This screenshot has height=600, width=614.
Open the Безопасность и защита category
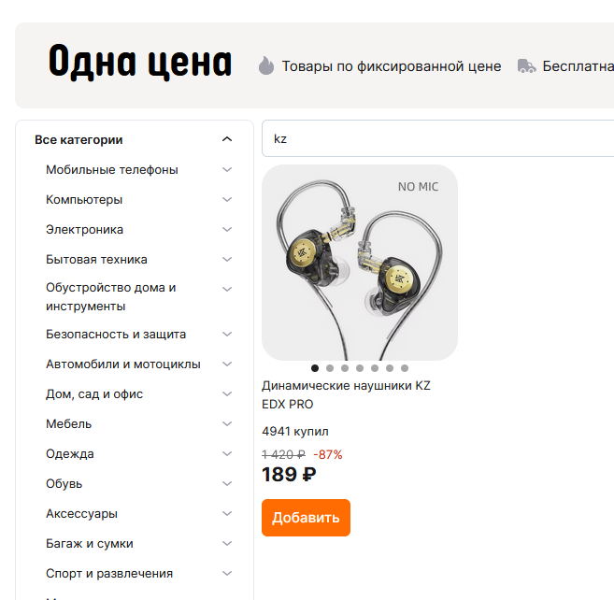tap(116, 334)
